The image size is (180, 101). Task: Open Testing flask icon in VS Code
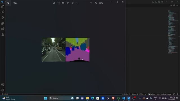click(x=3, y=35)
